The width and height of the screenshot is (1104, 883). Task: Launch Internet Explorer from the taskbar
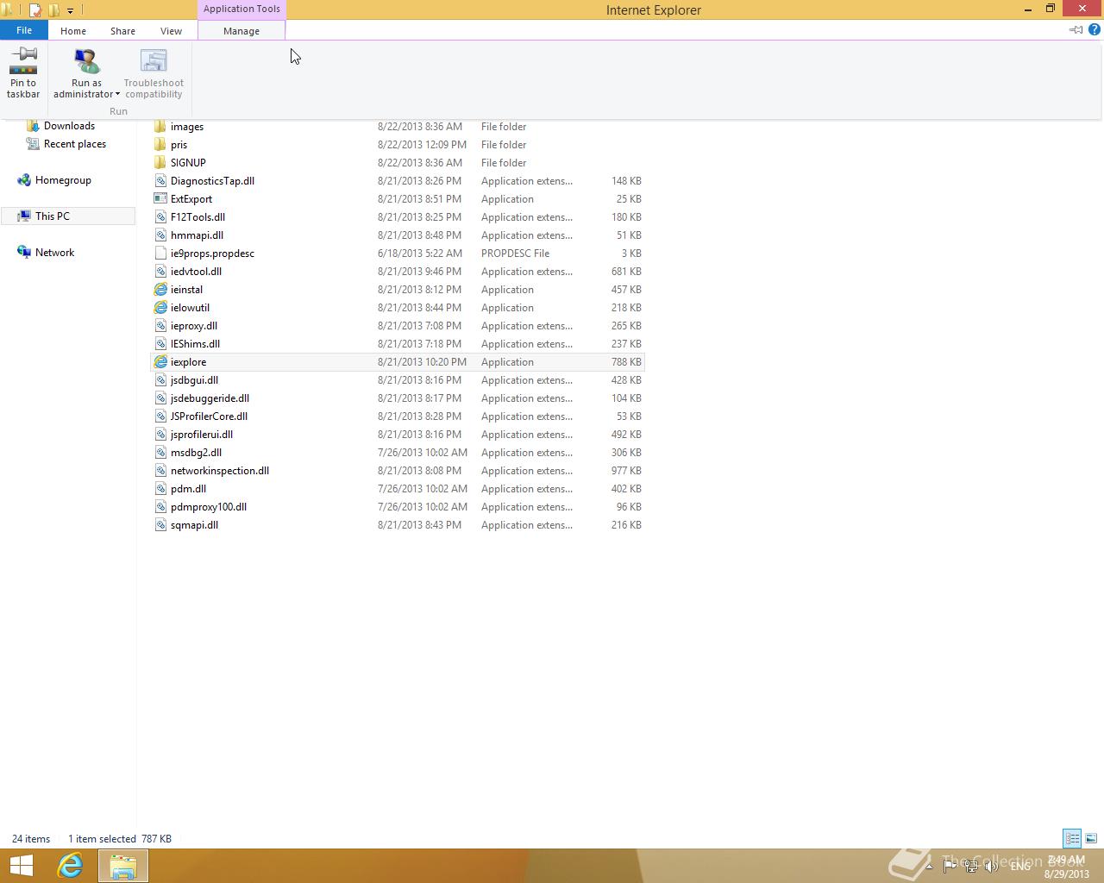coord(70,866)
